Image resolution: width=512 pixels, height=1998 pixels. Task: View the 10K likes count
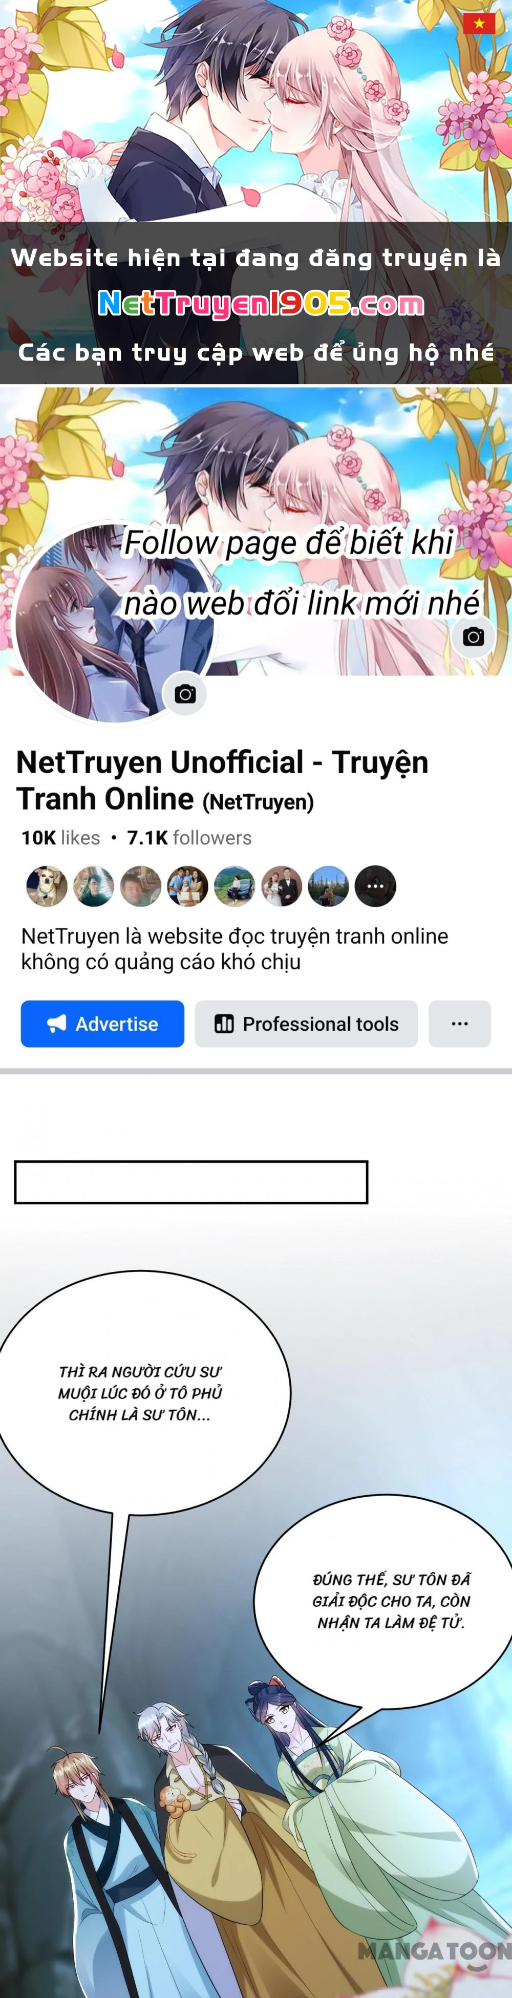click(60, 838)
